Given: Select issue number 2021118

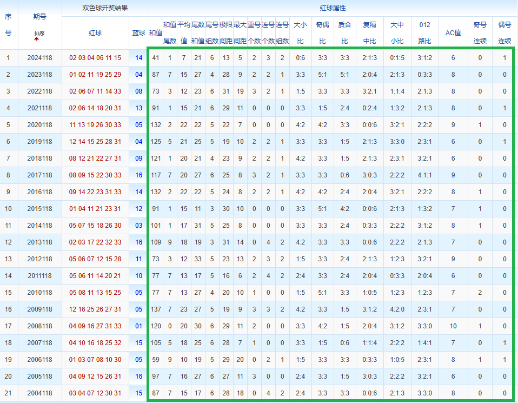Looking at the screenshot, I should [39, 108].
